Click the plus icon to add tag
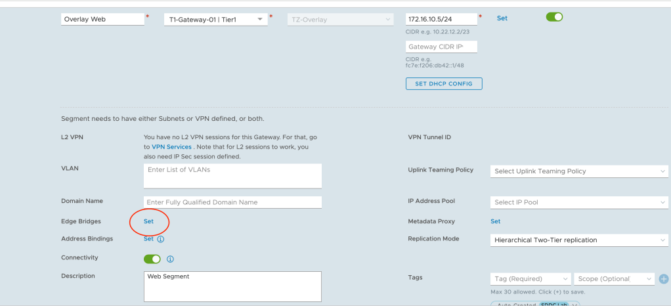Viewport: 671px width, 306px height. tap(663, 279)
